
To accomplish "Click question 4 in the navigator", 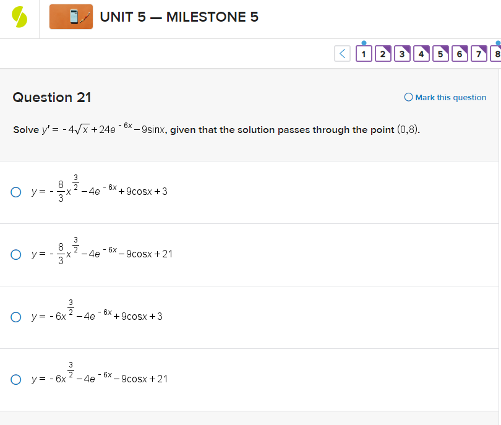I will tap(421, 54).
